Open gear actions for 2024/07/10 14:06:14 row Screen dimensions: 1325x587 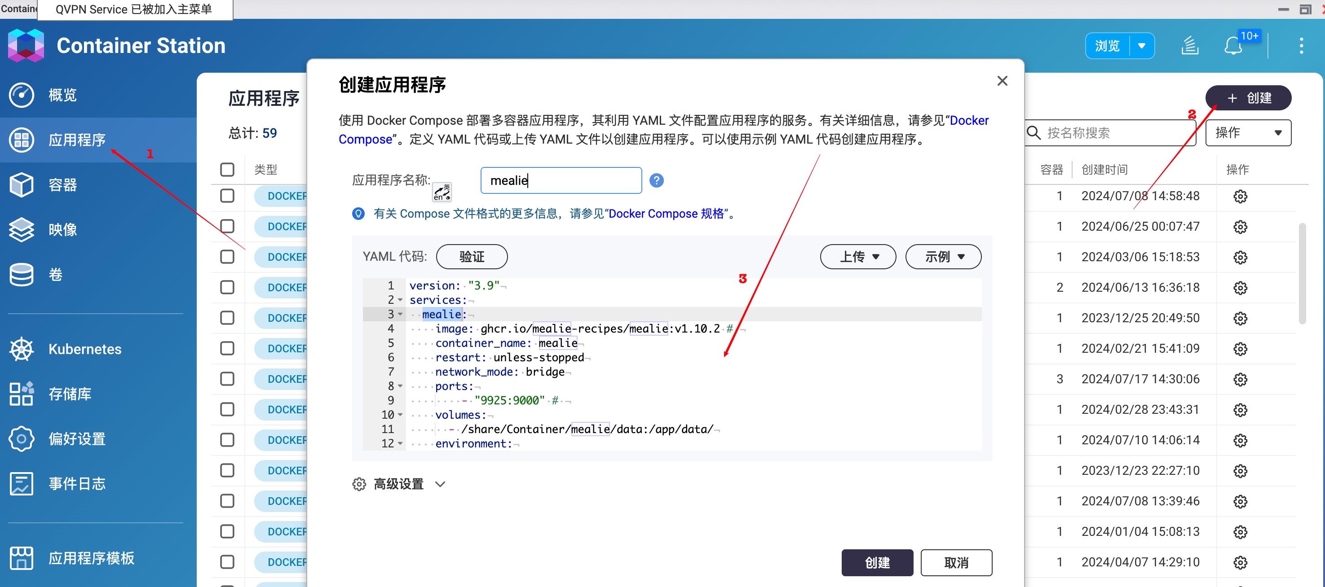(x=1240, y=441)
